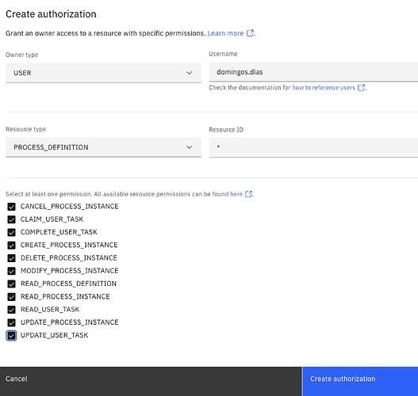Open the permissions 'here' link
Viewport: 418px width, 396px height.
pyautogui.click(x=236, y=194)
